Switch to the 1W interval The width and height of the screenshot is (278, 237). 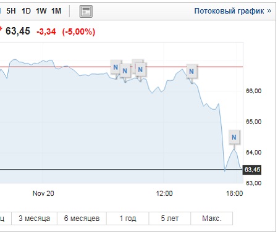click(41, 11)
